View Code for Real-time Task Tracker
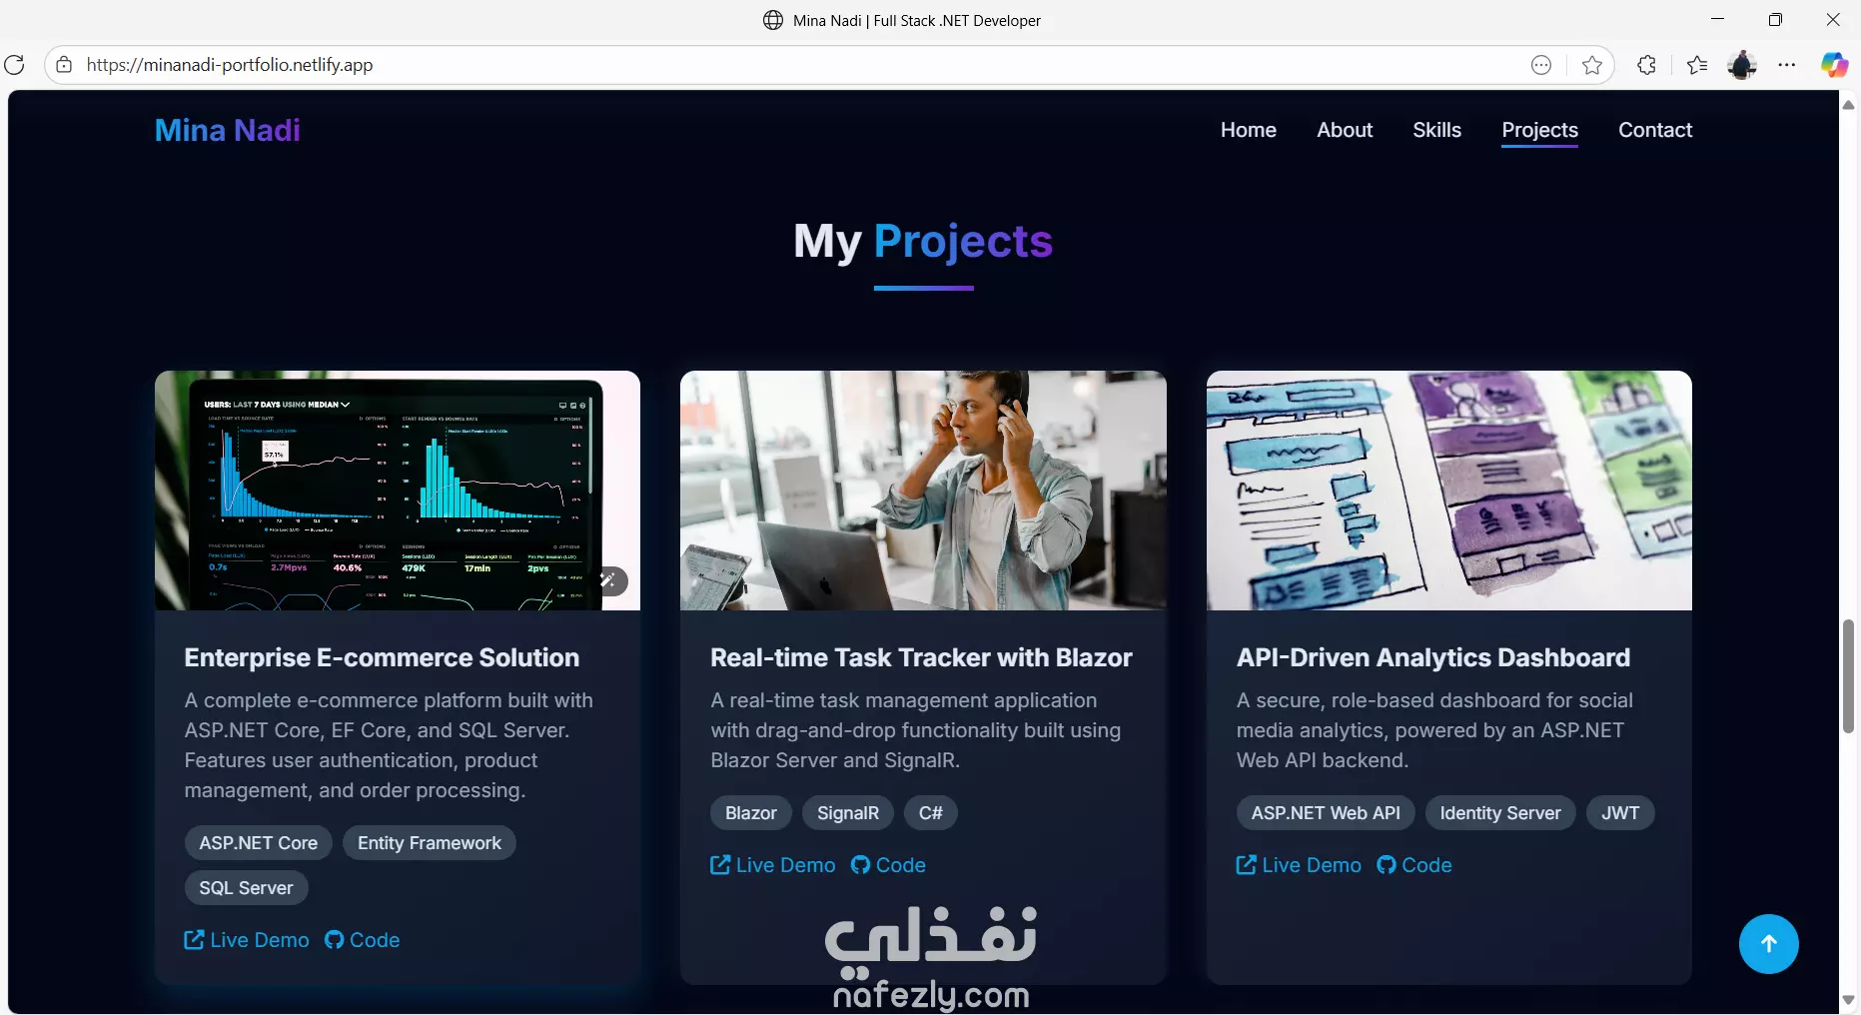This screenshot has width=1861, height=1015. click(888, 865)
